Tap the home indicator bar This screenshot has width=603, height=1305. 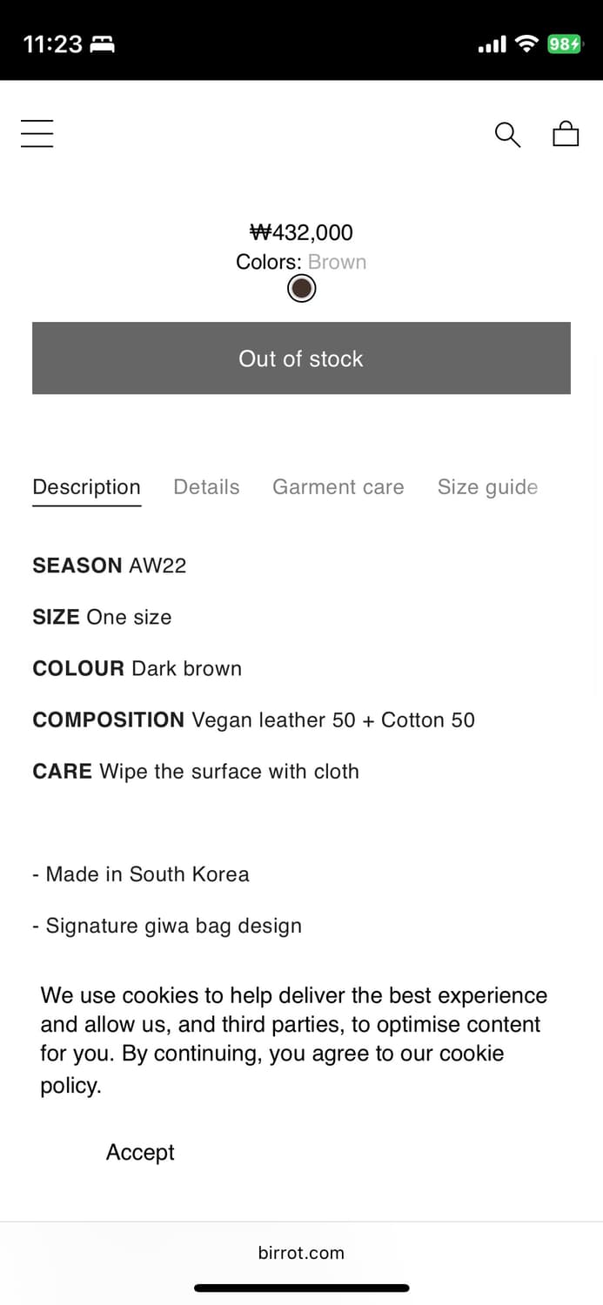coord(301,1288)
